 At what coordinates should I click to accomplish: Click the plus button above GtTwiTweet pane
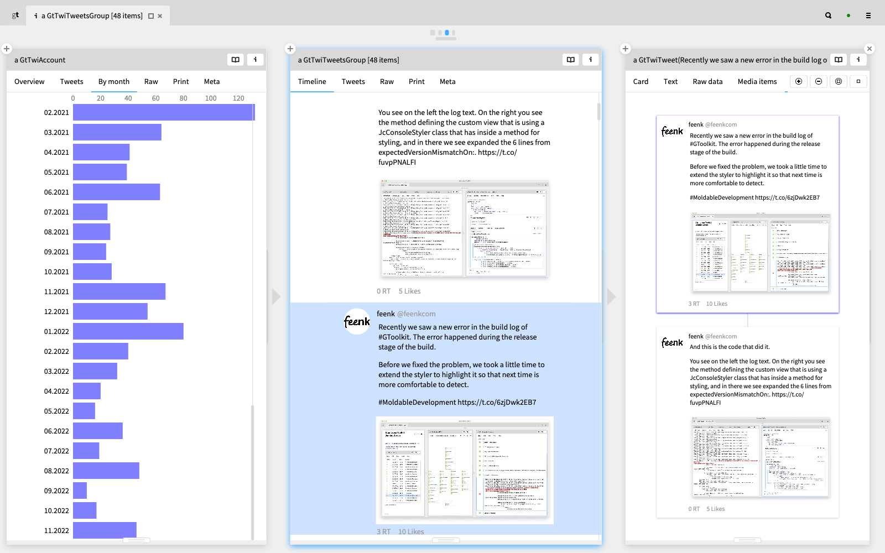click(625, 49)
